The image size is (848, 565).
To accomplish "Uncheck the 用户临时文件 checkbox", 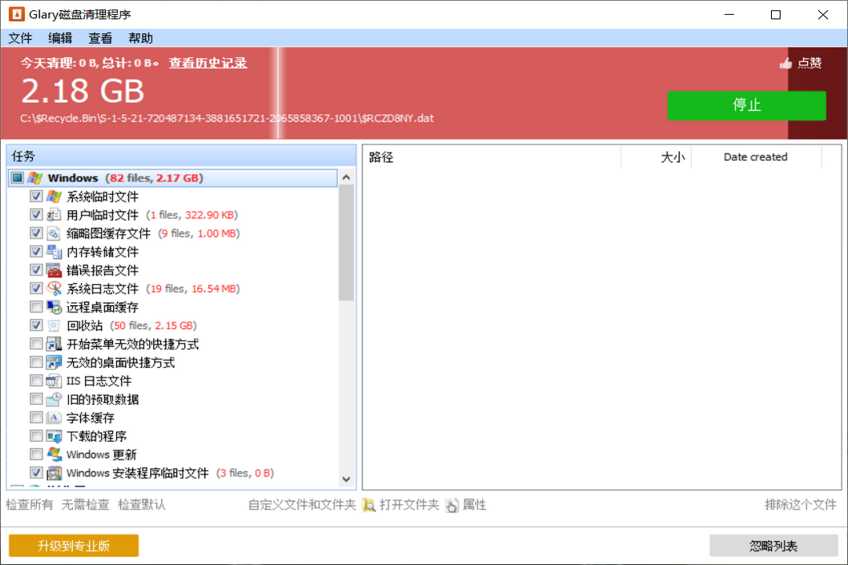I will [x=36, y=214].
